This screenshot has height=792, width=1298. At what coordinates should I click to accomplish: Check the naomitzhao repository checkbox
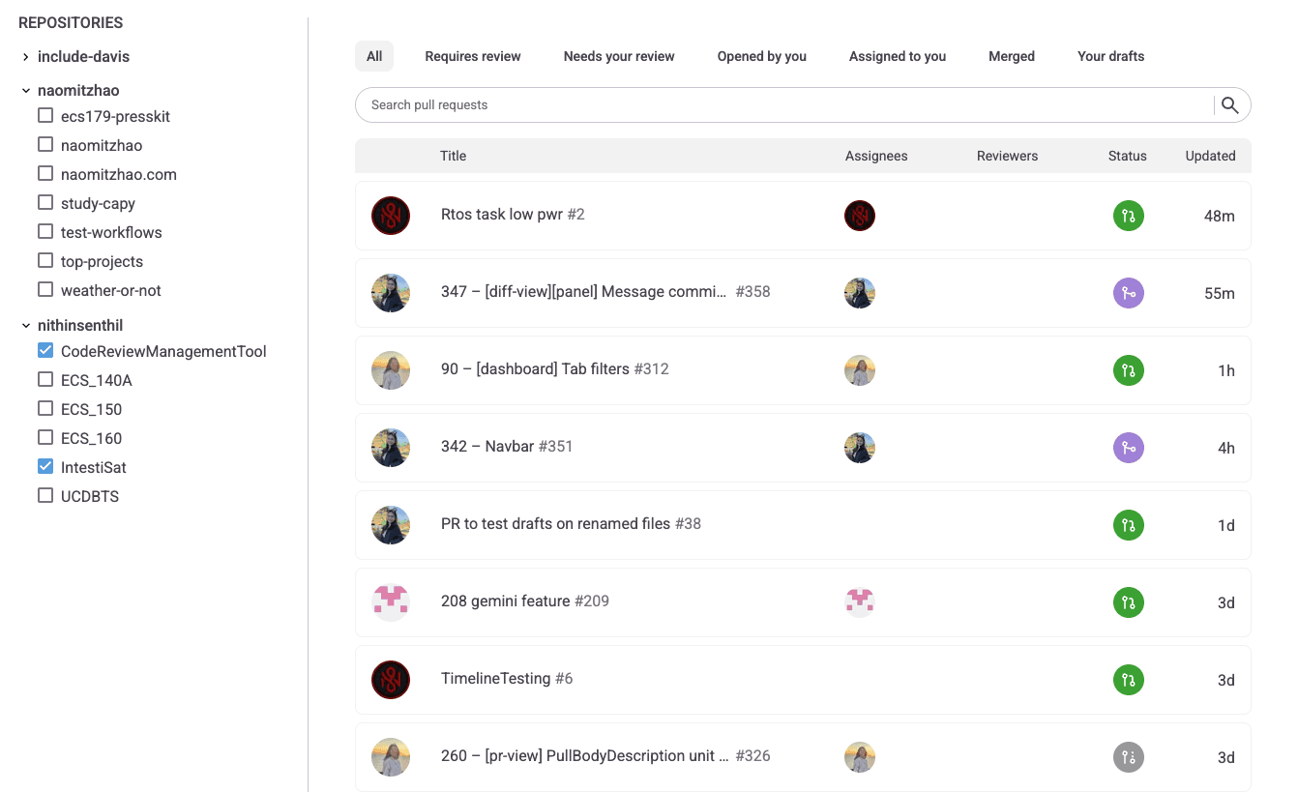pos(45,144)
